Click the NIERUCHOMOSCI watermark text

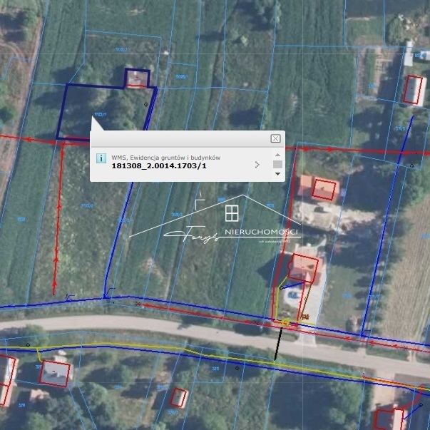coord(261,233)
